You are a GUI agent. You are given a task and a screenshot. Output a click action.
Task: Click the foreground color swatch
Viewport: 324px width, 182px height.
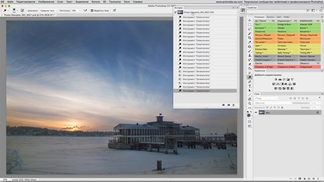pos(249,115)
